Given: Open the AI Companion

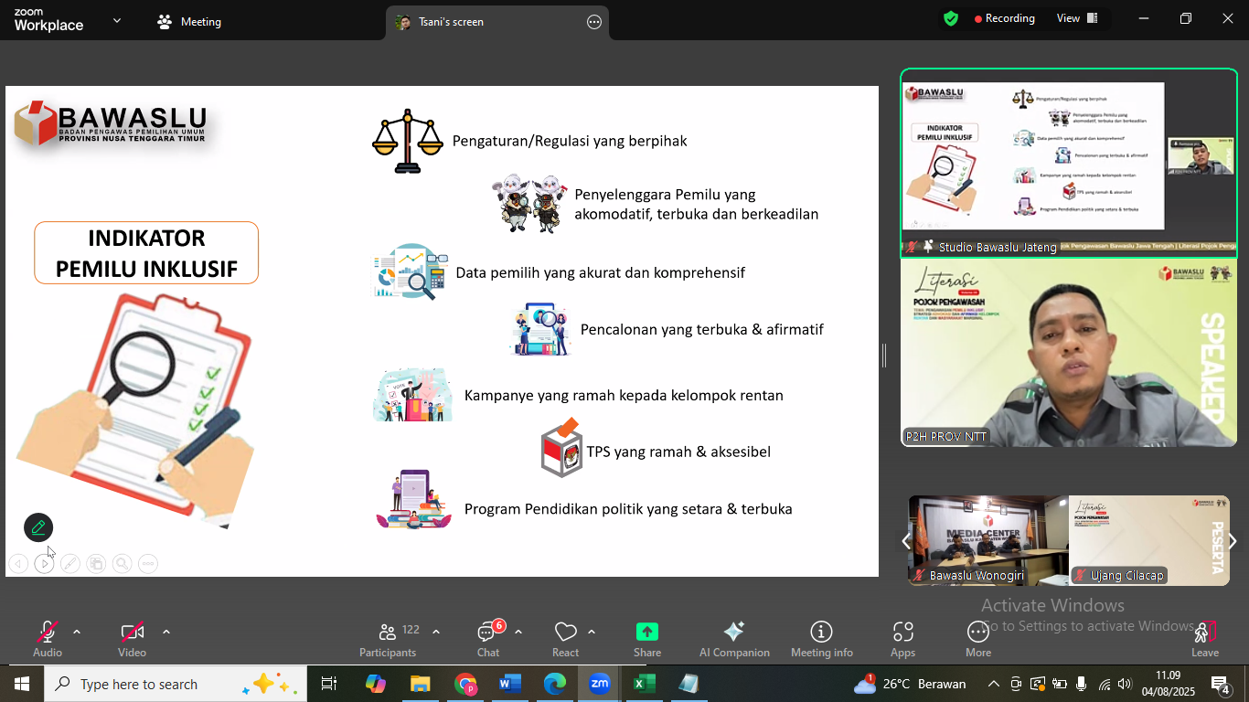Looking at the screenshot, I should click(x=734, y=639).
